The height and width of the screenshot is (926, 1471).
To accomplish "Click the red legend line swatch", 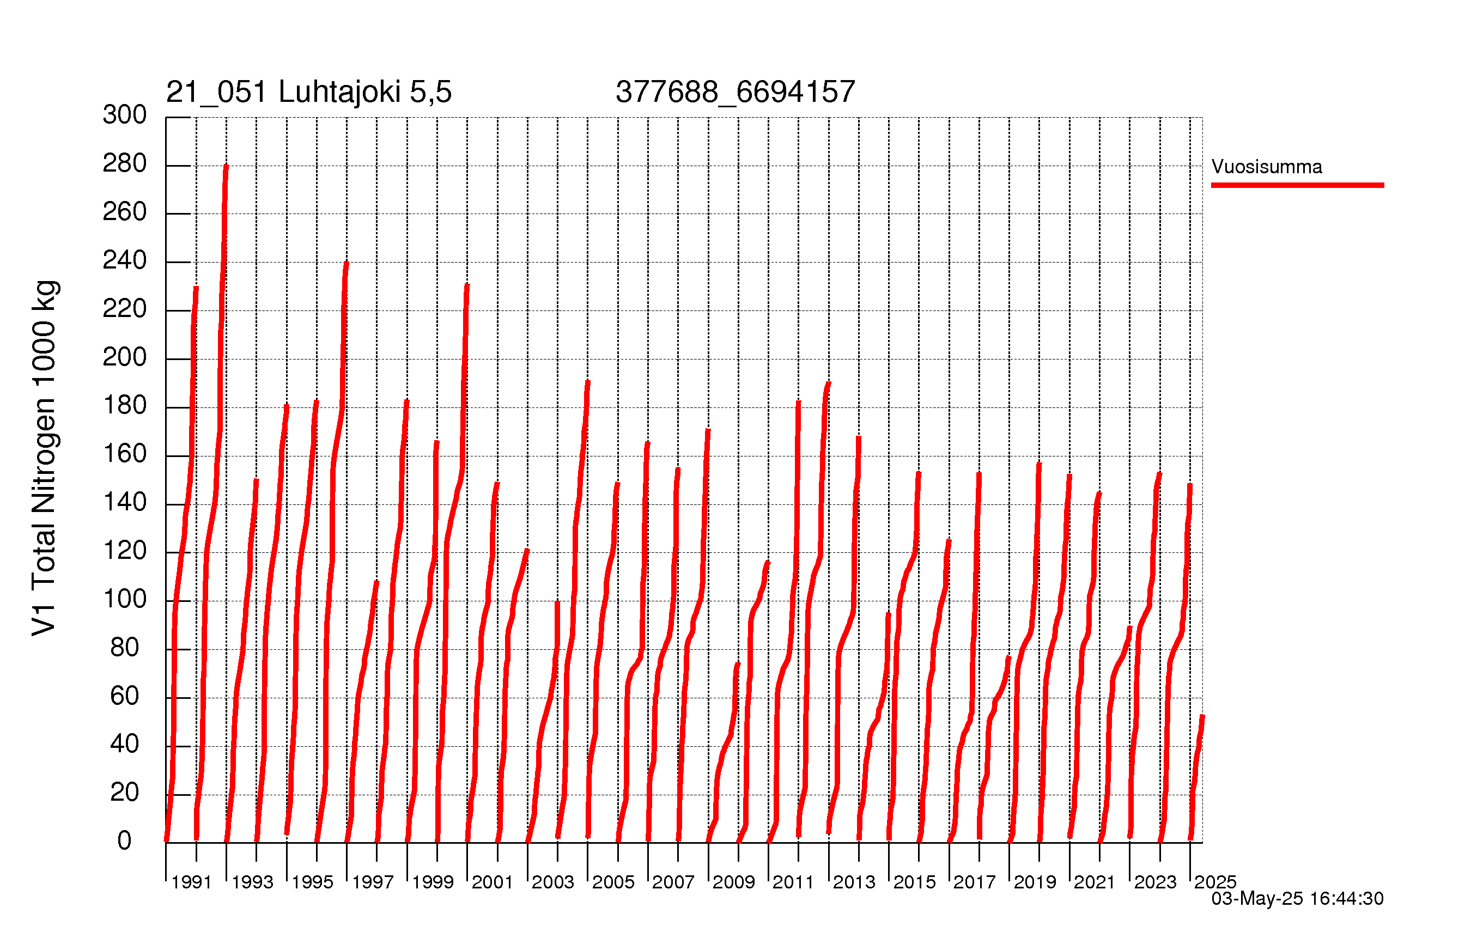I will click(x=1298, y=185).
